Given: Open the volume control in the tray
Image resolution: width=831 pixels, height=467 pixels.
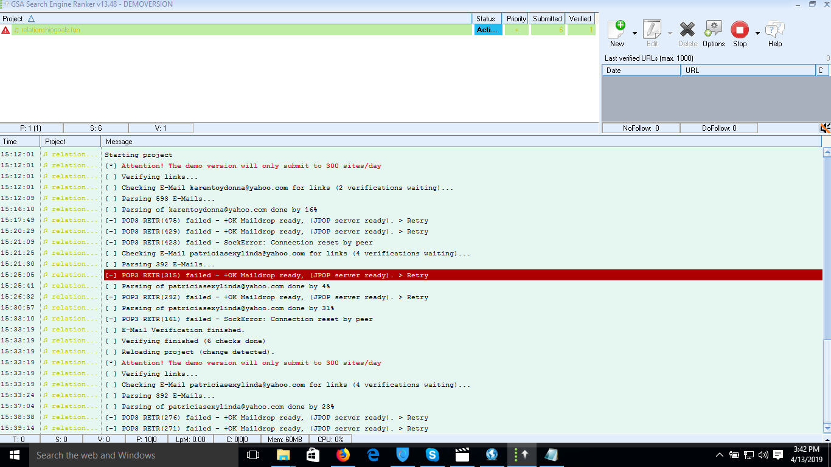Looking at the screenshot, I should coord(763,455).
